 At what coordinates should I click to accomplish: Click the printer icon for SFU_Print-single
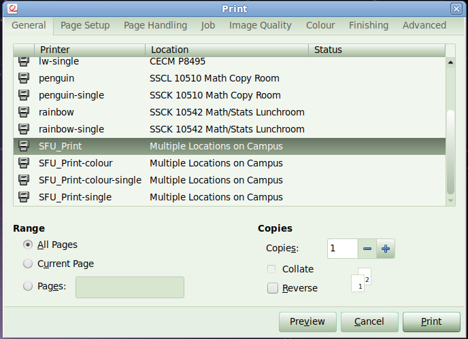pos(24,197)
